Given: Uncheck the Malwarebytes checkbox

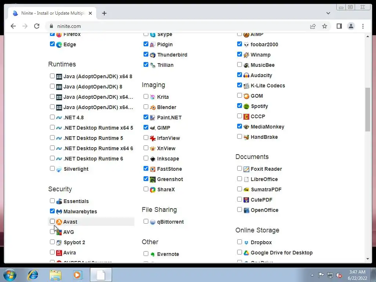Looking at the screenshot, I should 52,211.
